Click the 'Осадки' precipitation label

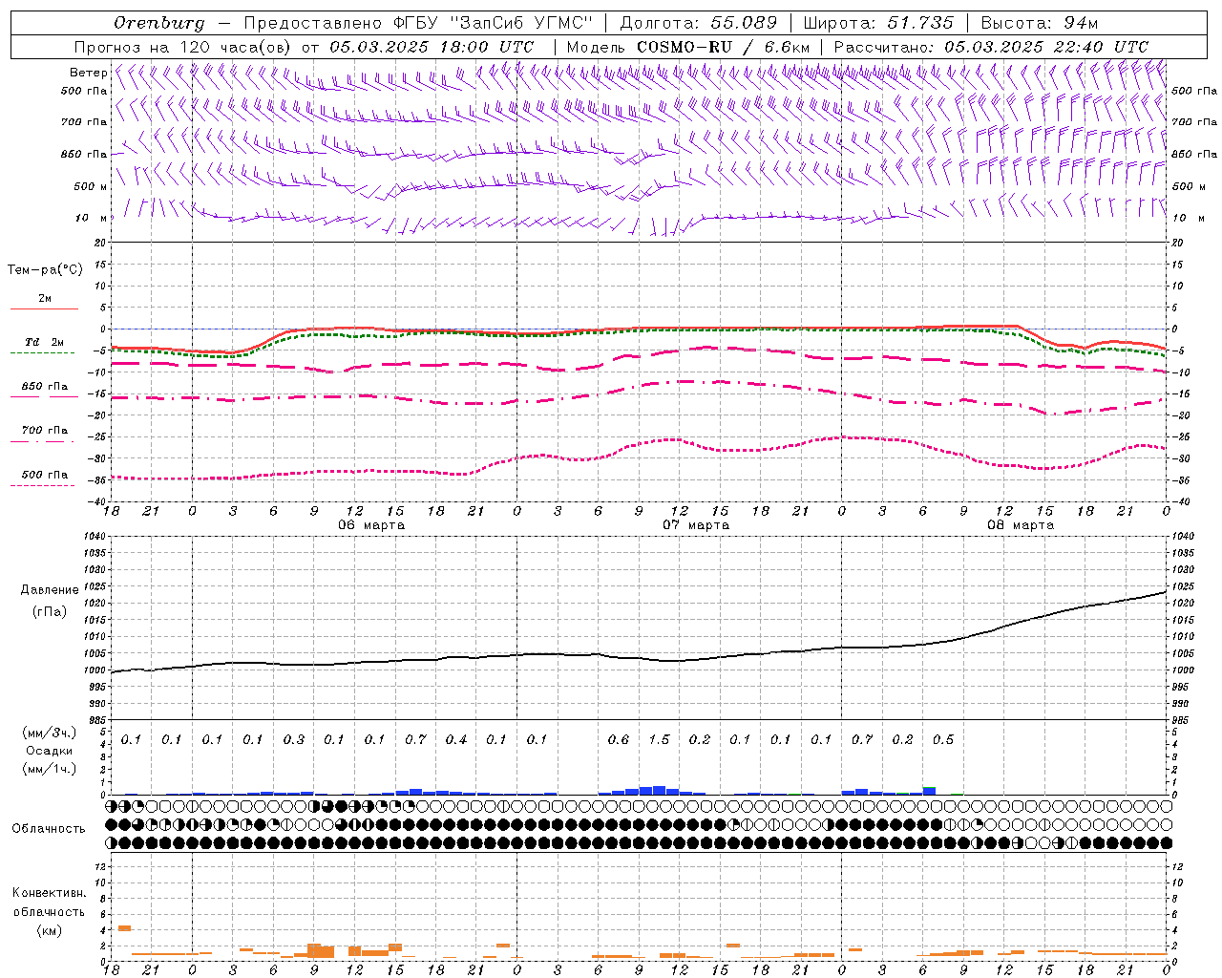(50, 751)
